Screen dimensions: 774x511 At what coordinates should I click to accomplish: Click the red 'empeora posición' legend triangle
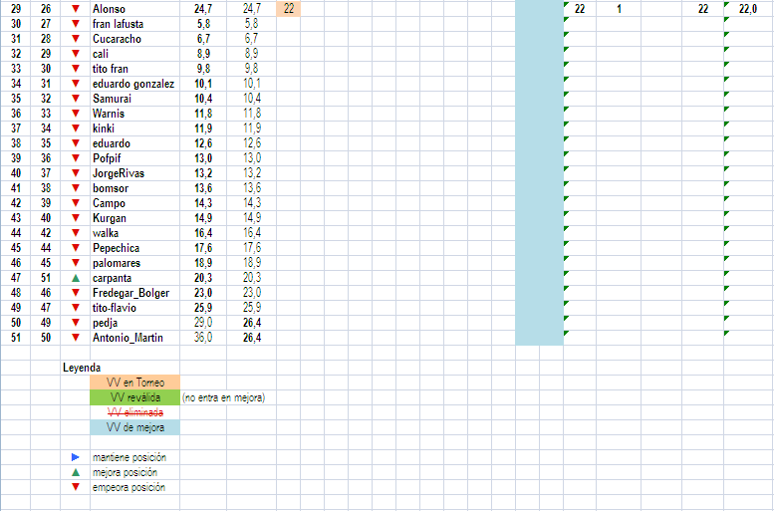click(x=76, y=487)
